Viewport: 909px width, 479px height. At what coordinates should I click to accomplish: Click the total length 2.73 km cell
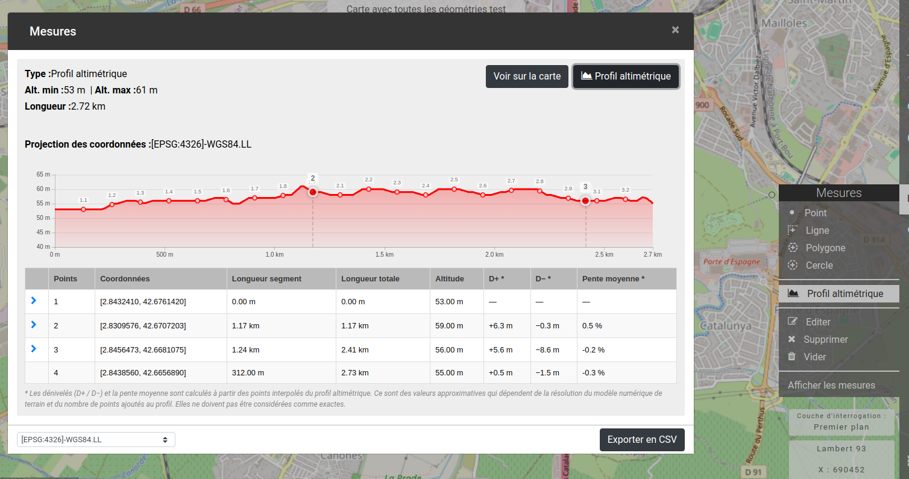coord(383,373)
